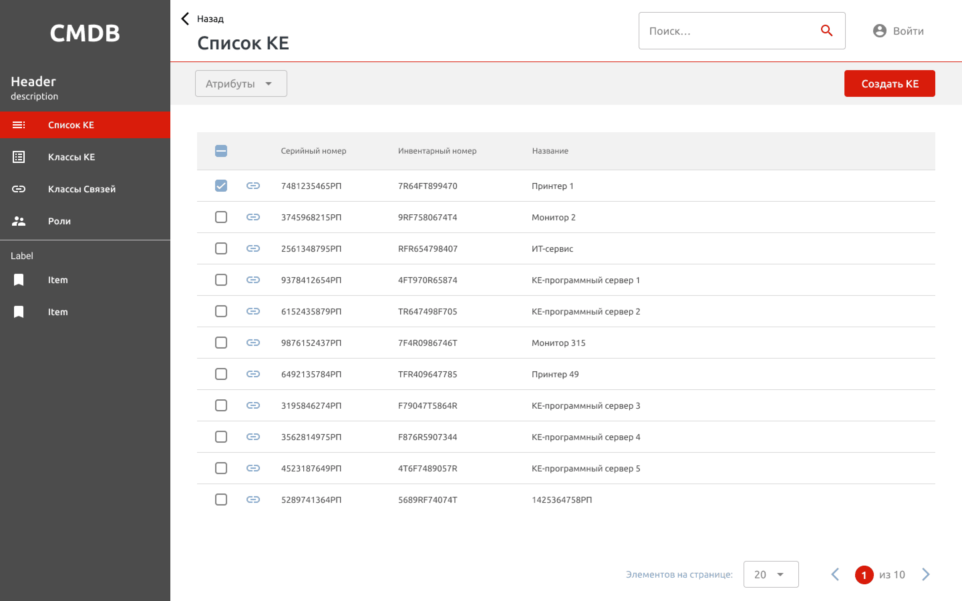
Task: Select checkbox for КЕ-программный сервер 5
Action: pos(221,468)
